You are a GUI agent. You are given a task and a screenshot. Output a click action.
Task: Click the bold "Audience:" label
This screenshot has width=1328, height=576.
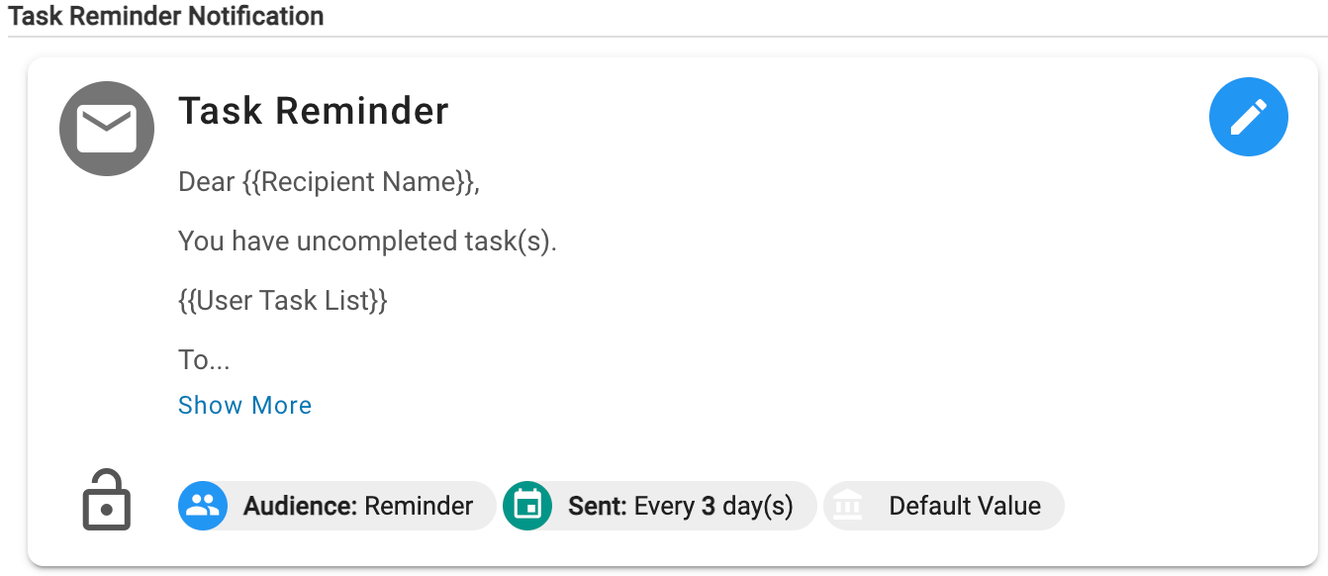[300, 506]
